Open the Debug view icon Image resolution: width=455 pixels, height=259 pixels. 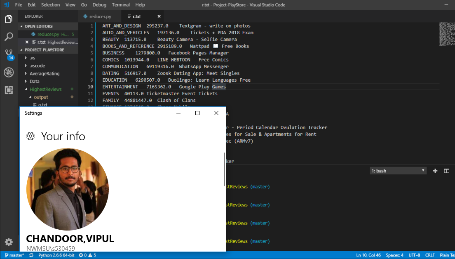[x=9, y=73]
